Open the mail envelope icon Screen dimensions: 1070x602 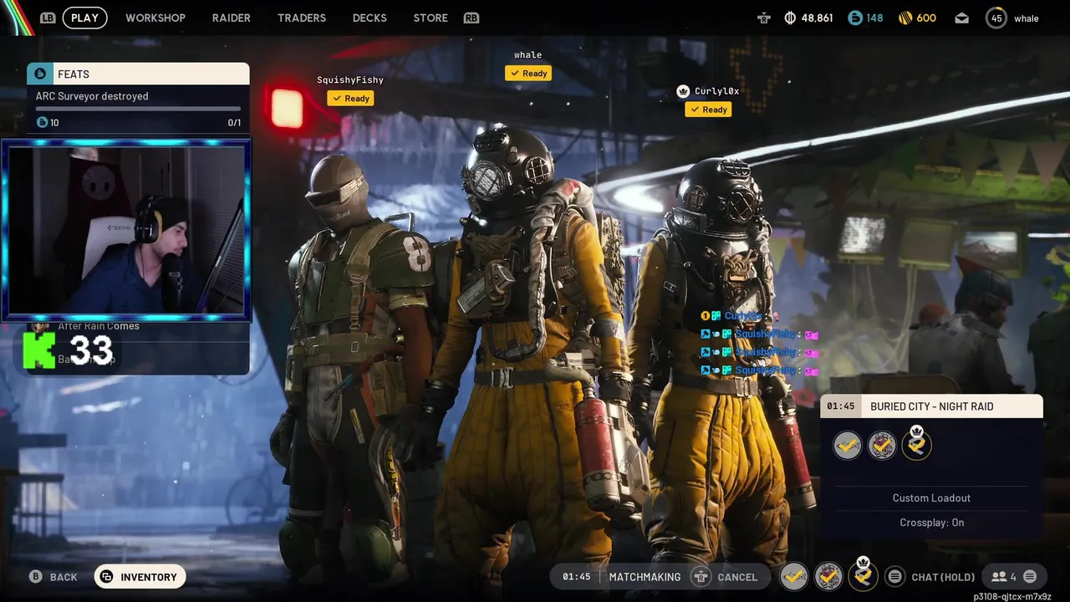click(x=962, y=18)
